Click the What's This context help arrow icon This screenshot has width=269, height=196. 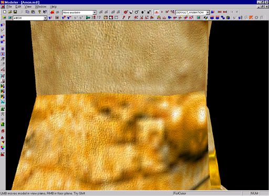[x=45, y=12]
